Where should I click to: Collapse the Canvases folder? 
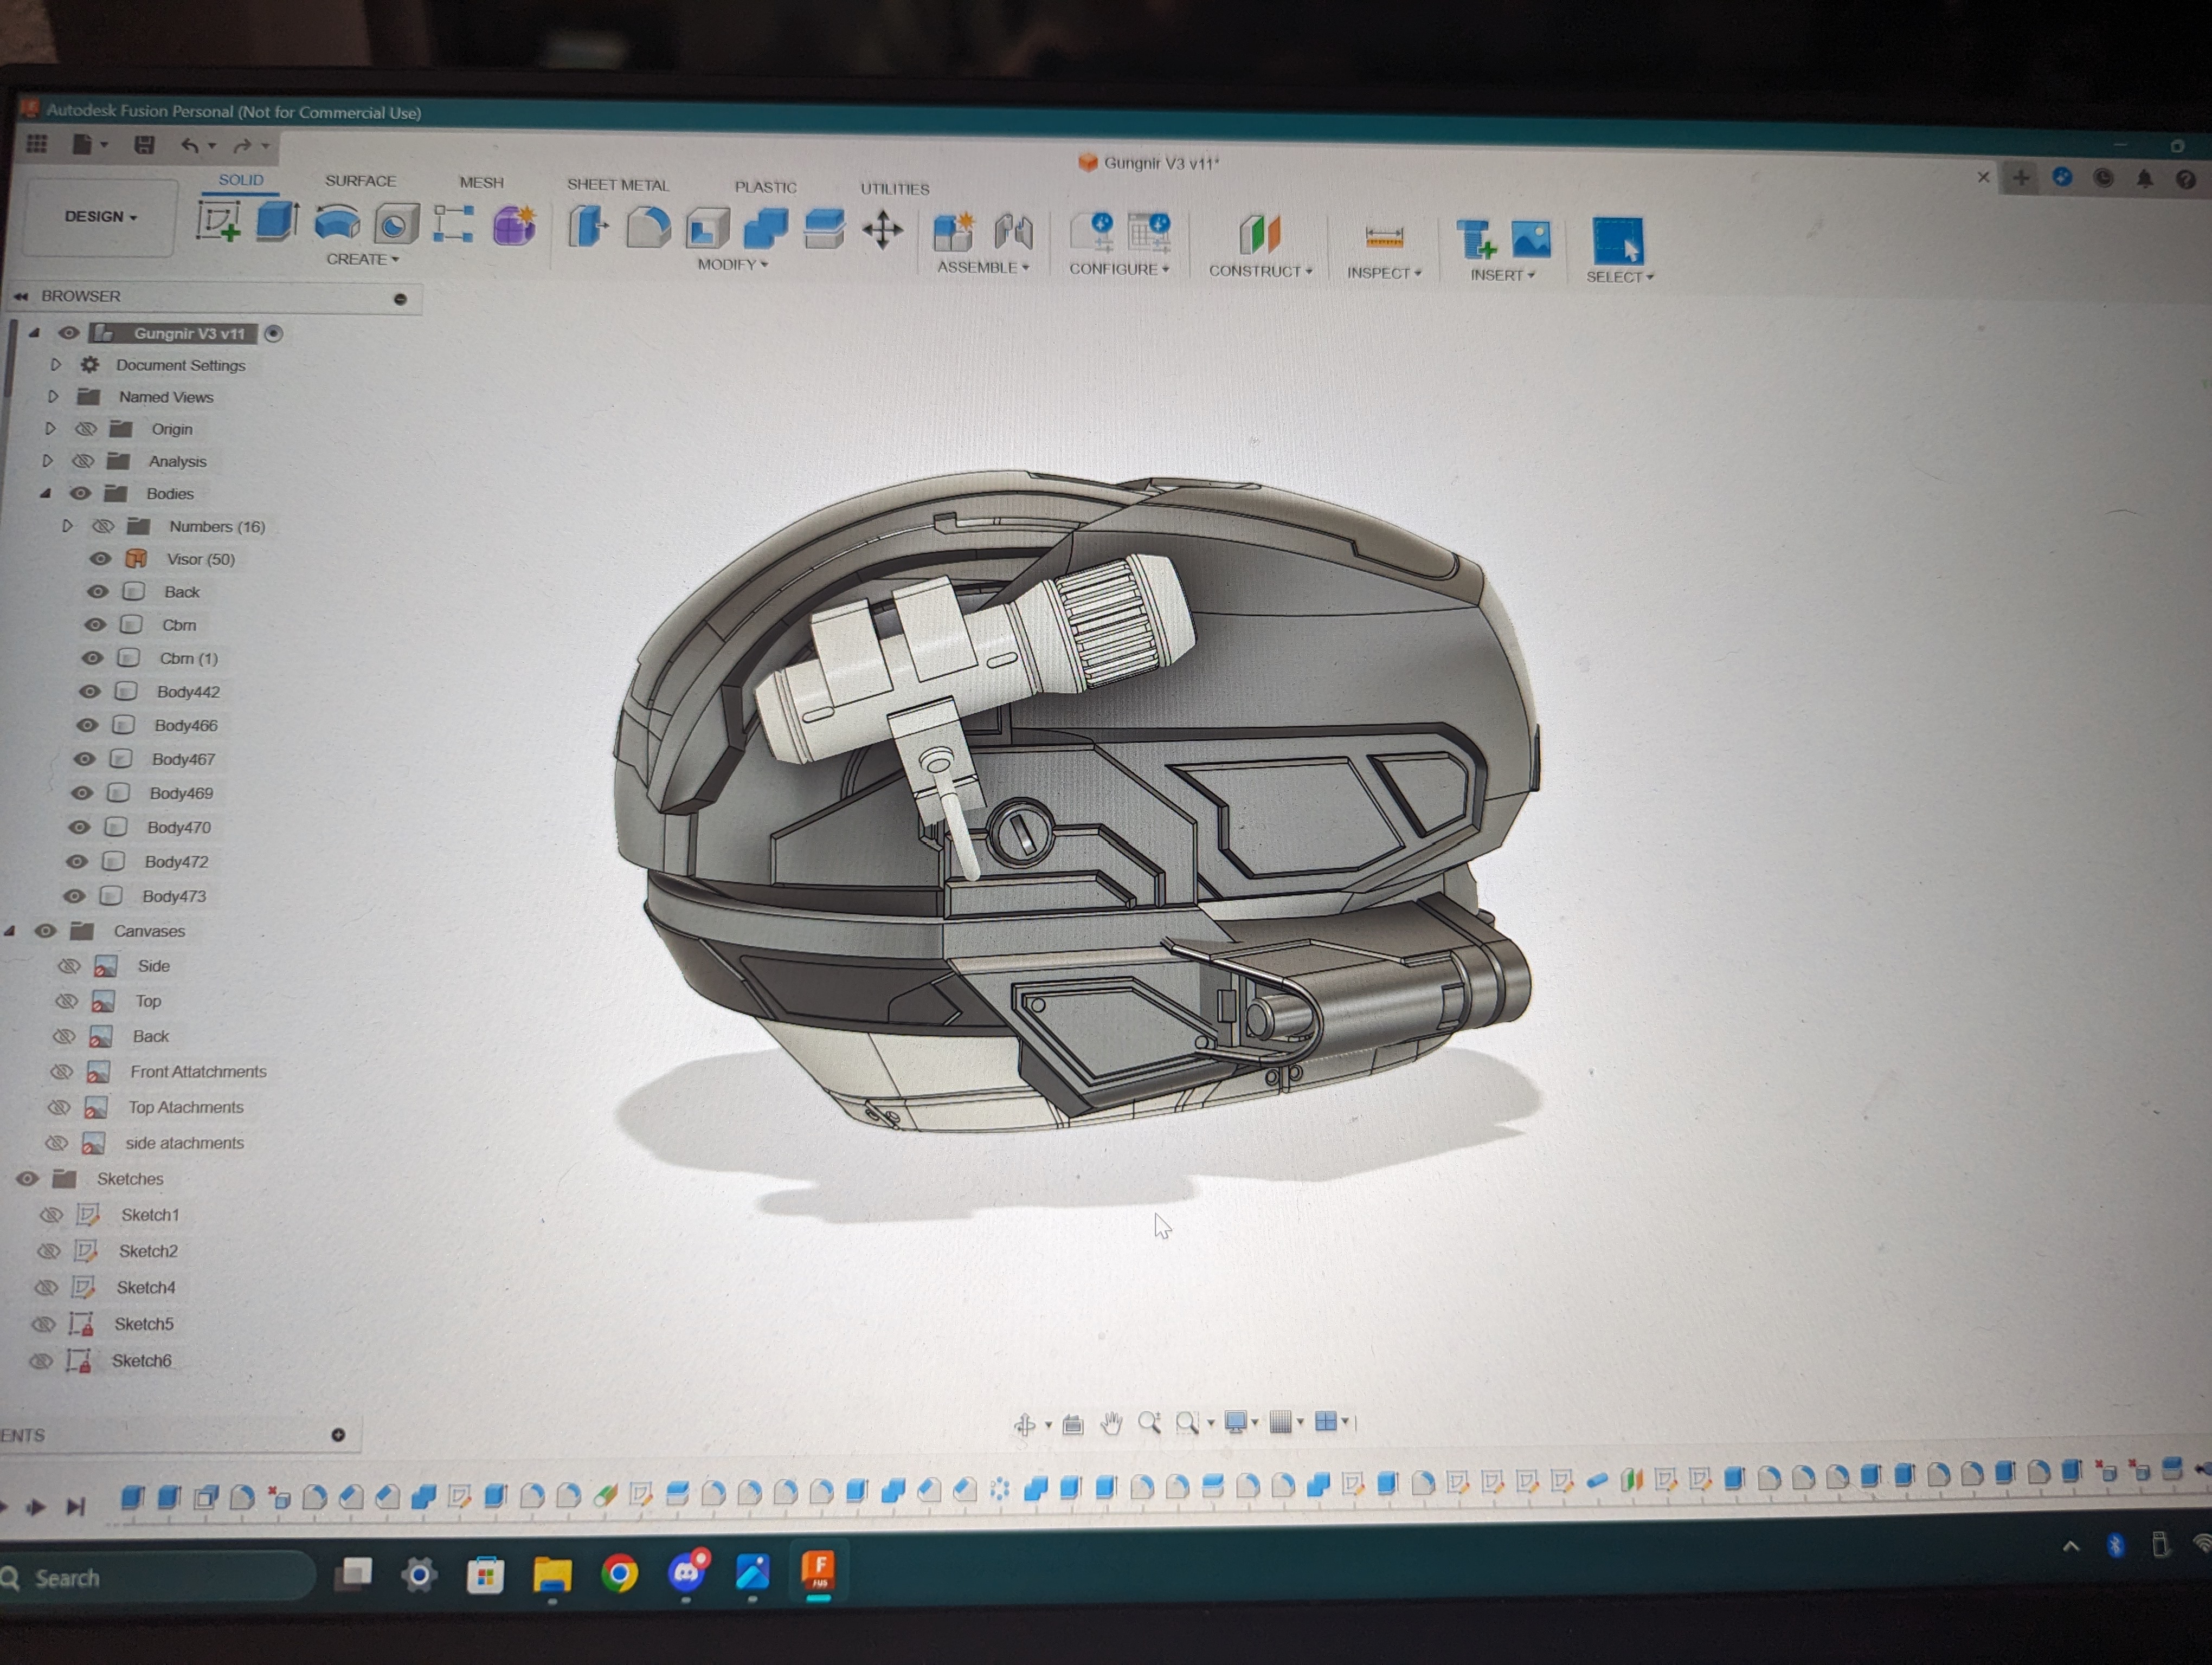click(x=10, y=931)
